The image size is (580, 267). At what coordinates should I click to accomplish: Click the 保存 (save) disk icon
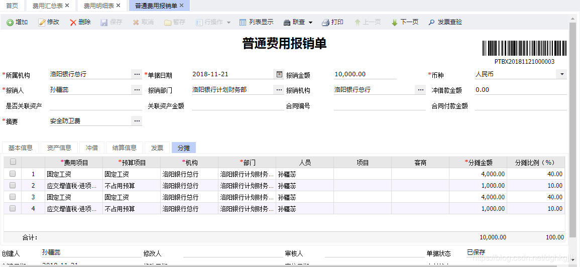[104, 23]
